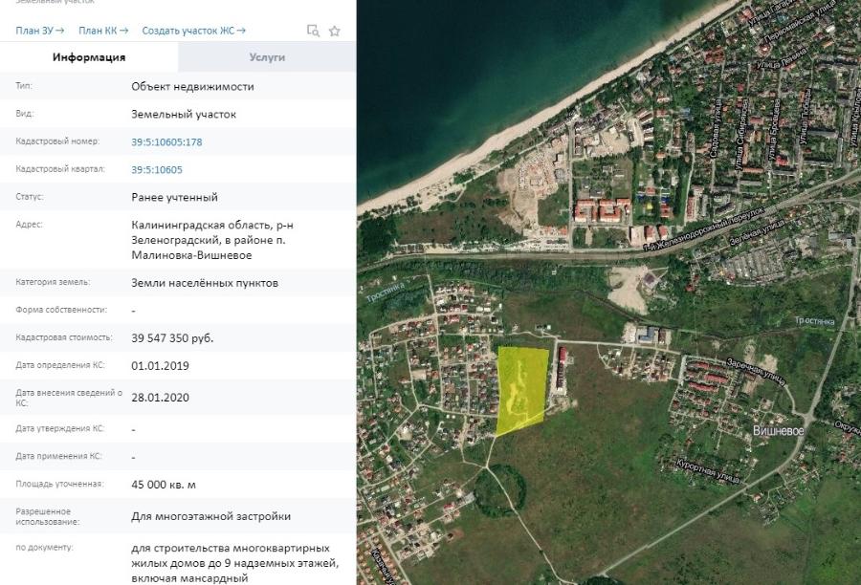861x585 pixels.
Task: Click the Вишневое settlement label on map
Action: coord(777,431)
